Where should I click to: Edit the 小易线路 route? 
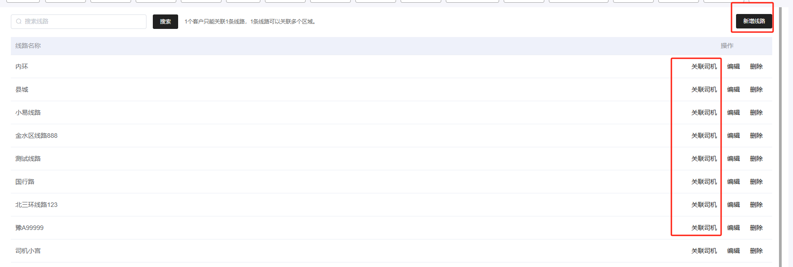click(x=733, y=112)
